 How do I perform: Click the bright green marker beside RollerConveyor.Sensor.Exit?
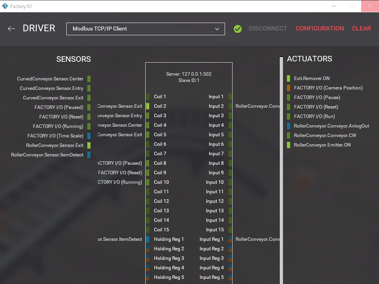[89, 145]
